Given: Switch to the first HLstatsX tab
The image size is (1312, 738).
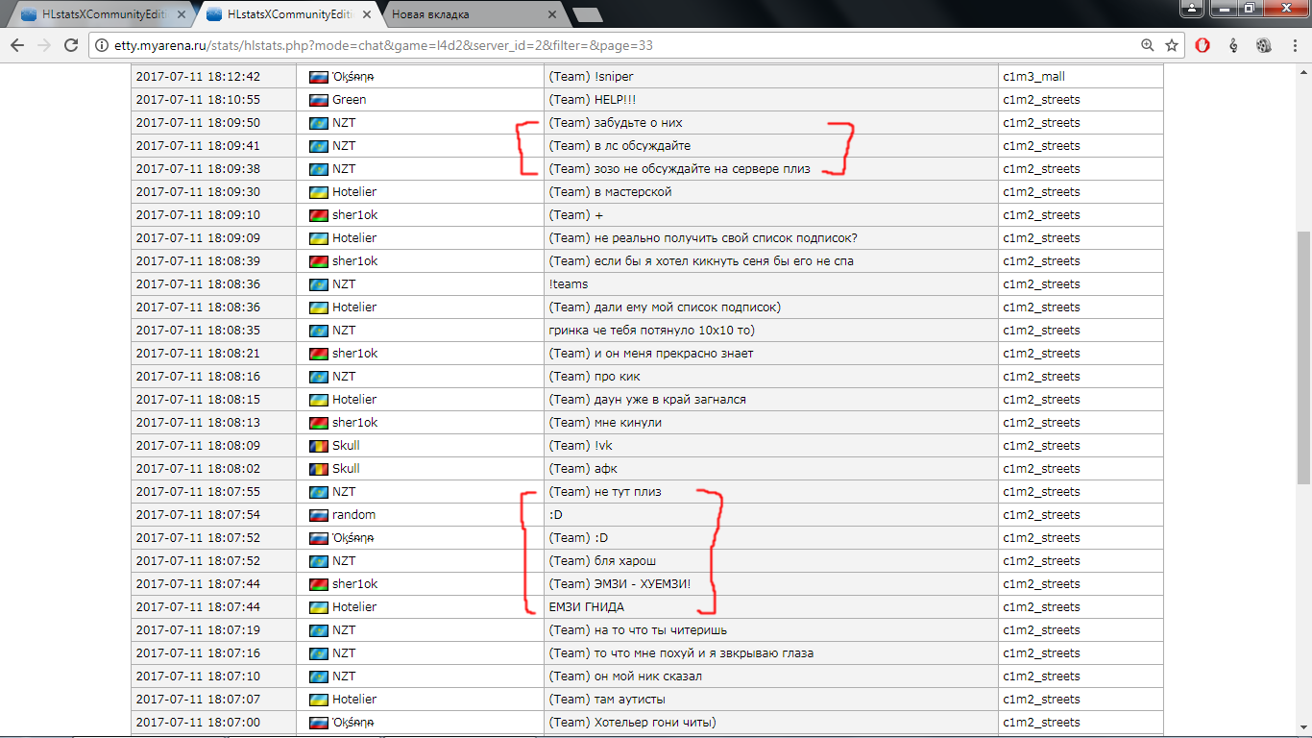Looking at the screenshot, I should (x=96, y=14).
